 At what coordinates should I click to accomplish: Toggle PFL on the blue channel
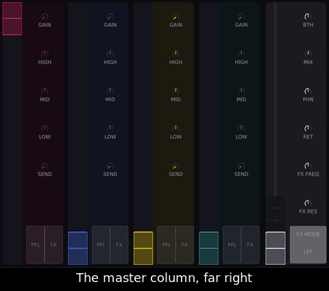(101, 245)
